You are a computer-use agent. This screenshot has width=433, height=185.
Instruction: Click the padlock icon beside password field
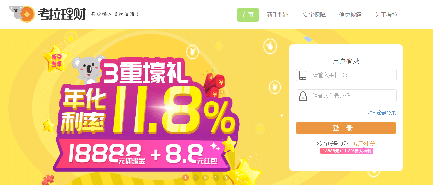pyautogui.click(x=303, y=96)
